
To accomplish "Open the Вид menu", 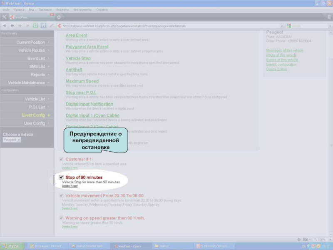I will (32, 10).
